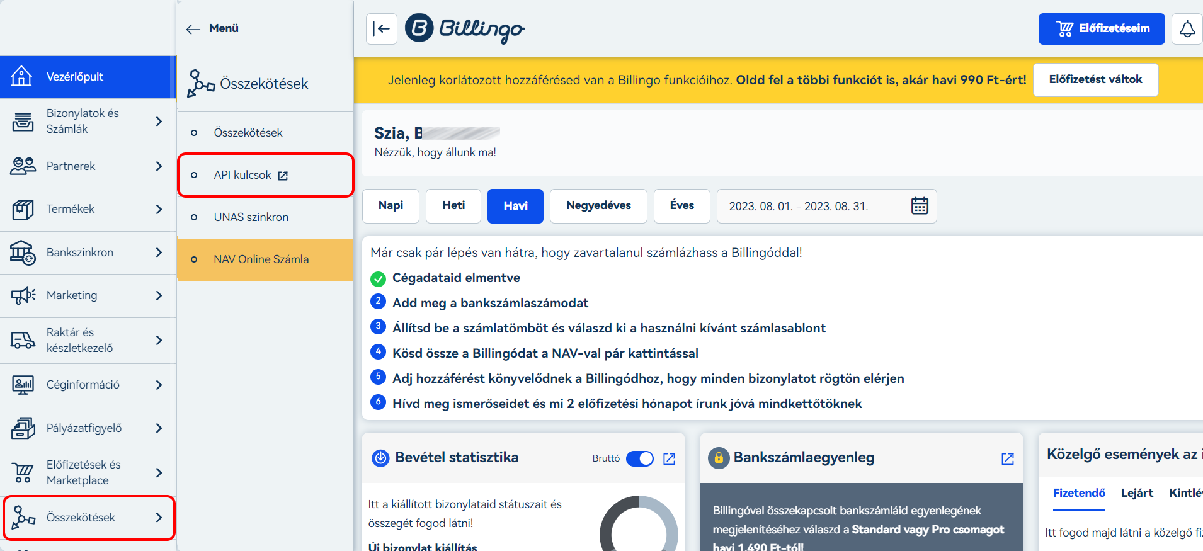Click Állítsd be a számlatömböt step
Image resolution: width=1203 pixels, height=551 pixels.
608,328
